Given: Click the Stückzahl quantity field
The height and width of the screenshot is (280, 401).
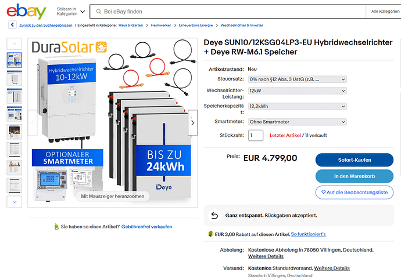Looking at the screenshot, I should pyautogui.click(x=256, y=136).
